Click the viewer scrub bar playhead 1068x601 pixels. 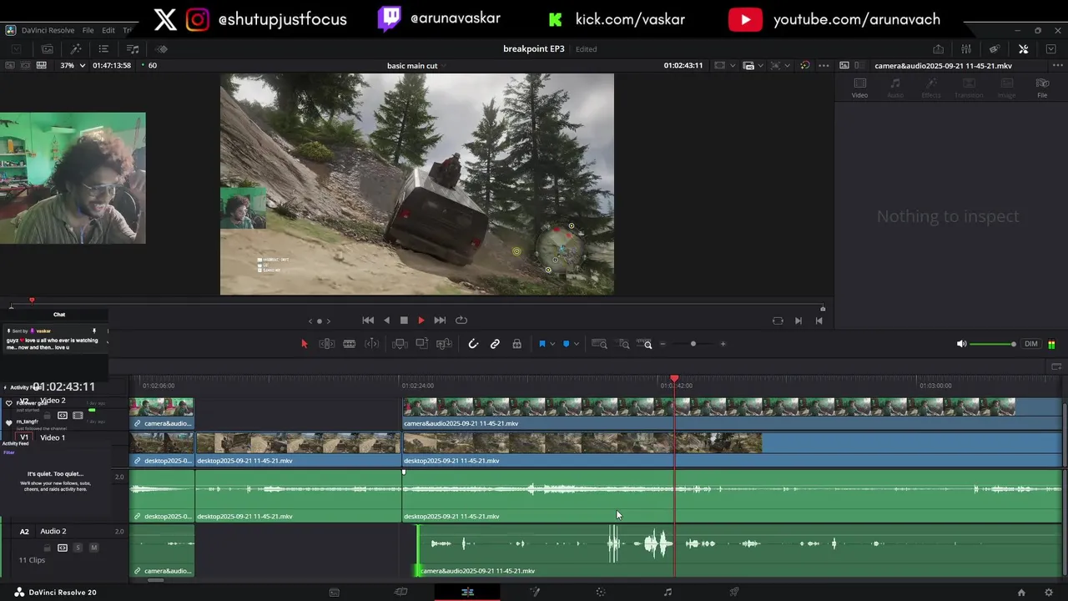tap(32, 300)
